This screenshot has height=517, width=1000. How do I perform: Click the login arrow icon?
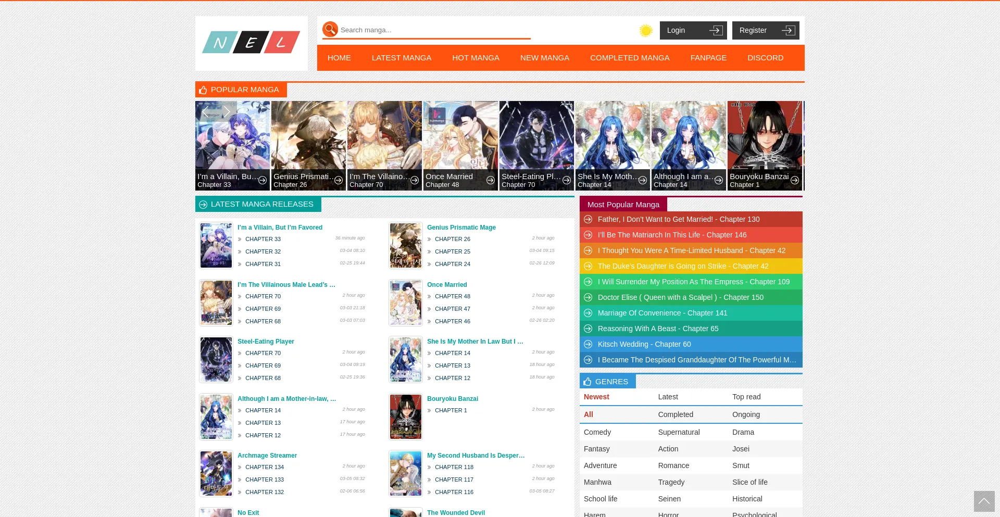coord(716,31)
